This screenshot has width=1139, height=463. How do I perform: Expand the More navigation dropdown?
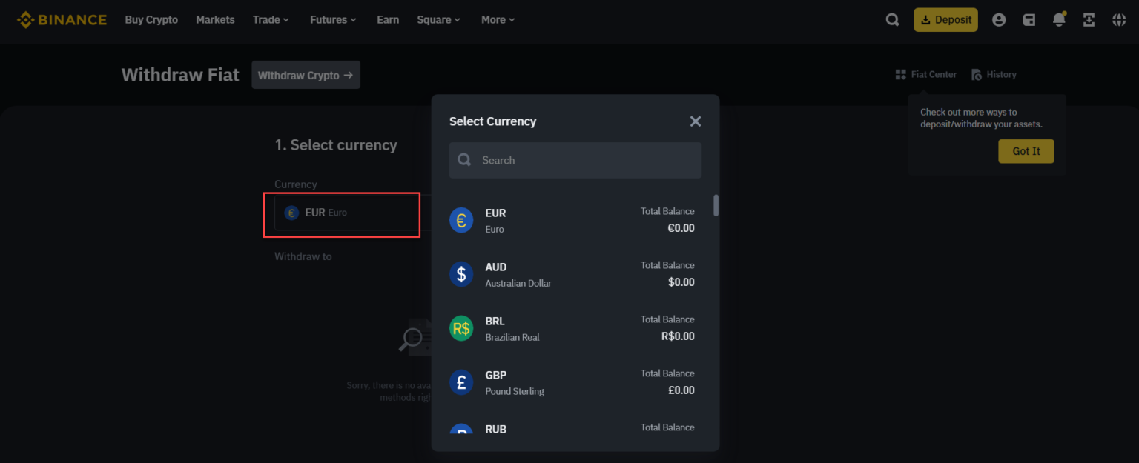coord(497,19)
